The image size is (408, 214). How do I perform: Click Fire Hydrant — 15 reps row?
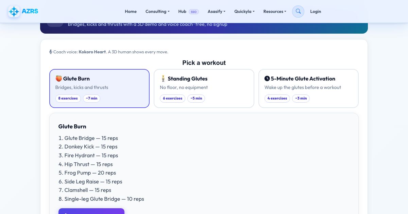pyautogui.click(x=91, y=156)
